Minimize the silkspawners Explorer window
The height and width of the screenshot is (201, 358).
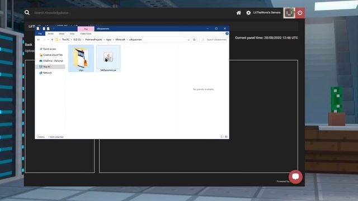click(208, 28)
